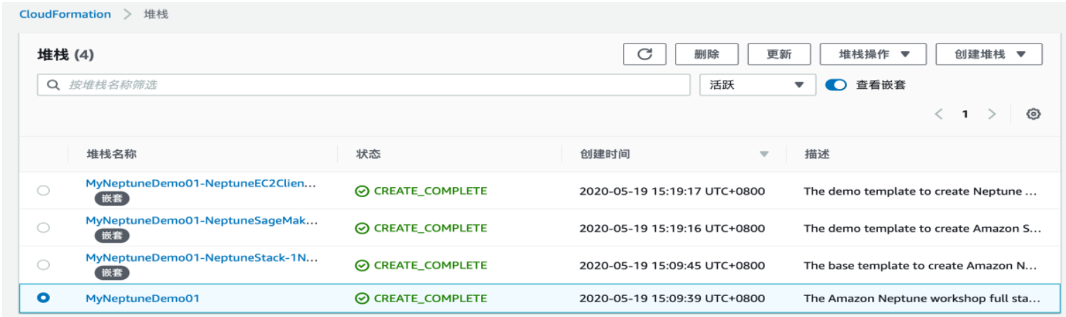The height and width of the screenshot is (317, 1066).
Task: Focus the 按堆栈名称筛选 search field
Action: [364, 85]
